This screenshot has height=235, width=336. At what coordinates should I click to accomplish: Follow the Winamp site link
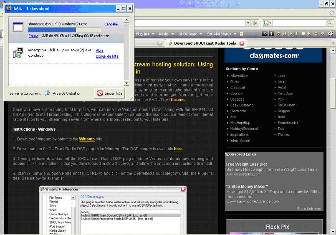coord(87,139)
